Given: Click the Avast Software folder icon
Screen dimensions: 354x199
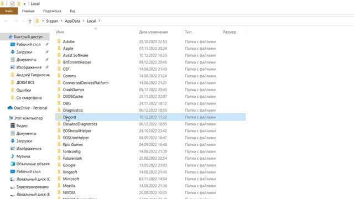Looking at the screenshot, I should coord(59,55).
